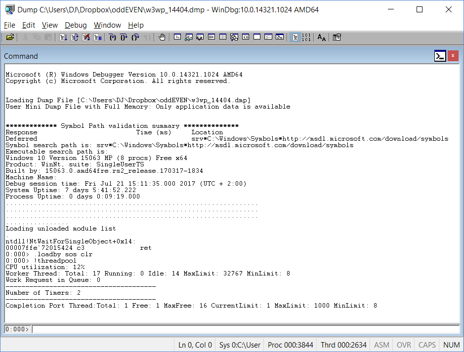Viewport: 464px width, 352px height.
Task: Open the Locals window toolbar icon
Action: (200, 37)
